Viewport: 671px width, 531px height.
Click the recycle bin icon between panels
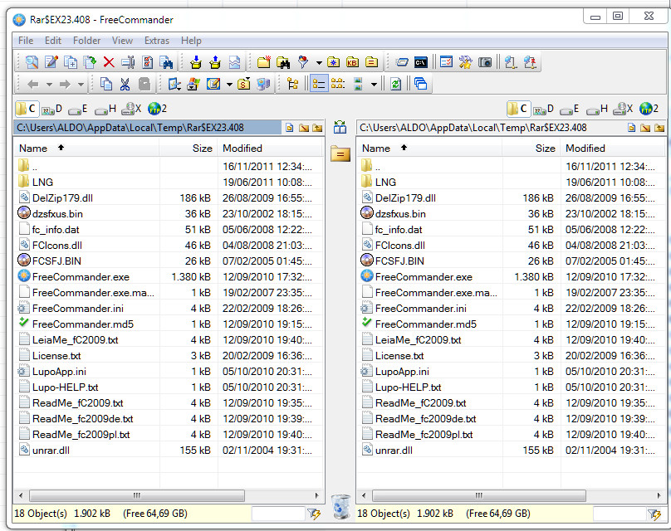341,506
